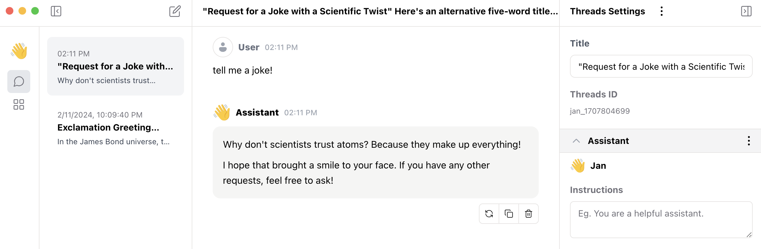Click the thread Title input field
The image size is (761, 249).
[661, 67]
